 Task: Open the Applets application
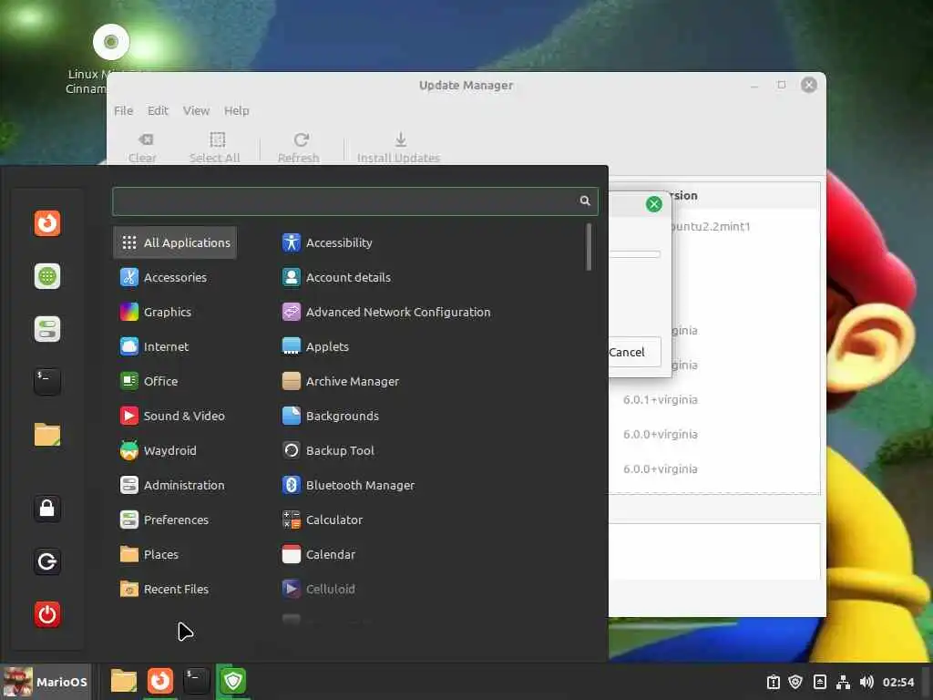pos(316,346)
